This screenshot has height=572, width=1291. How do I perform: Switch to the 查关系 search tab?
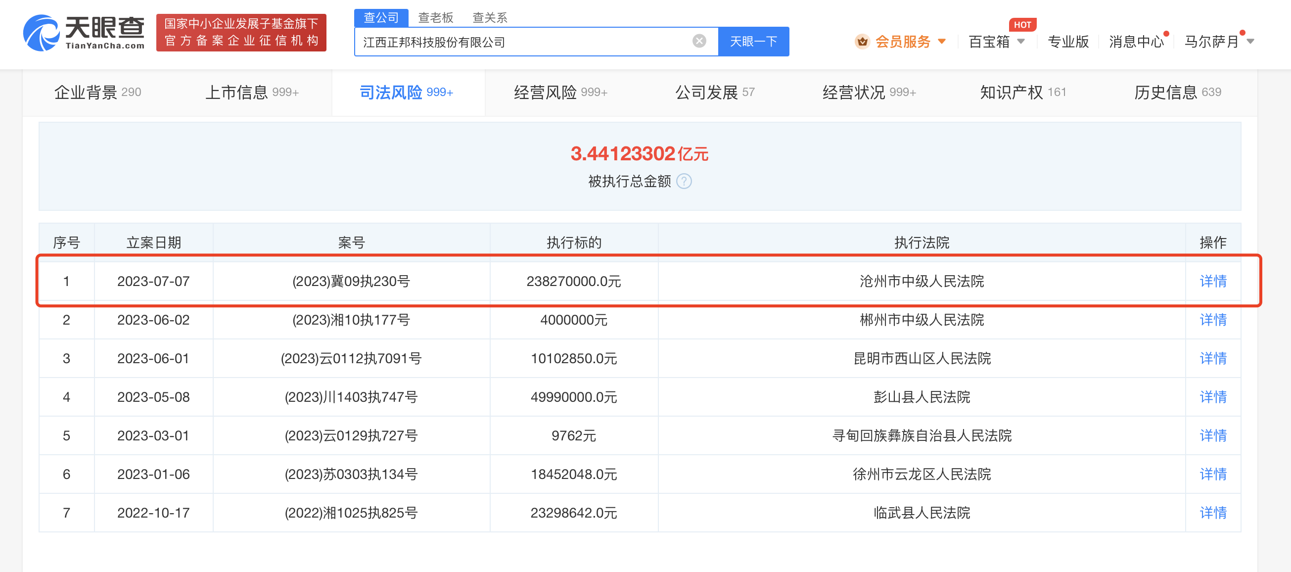490,17
